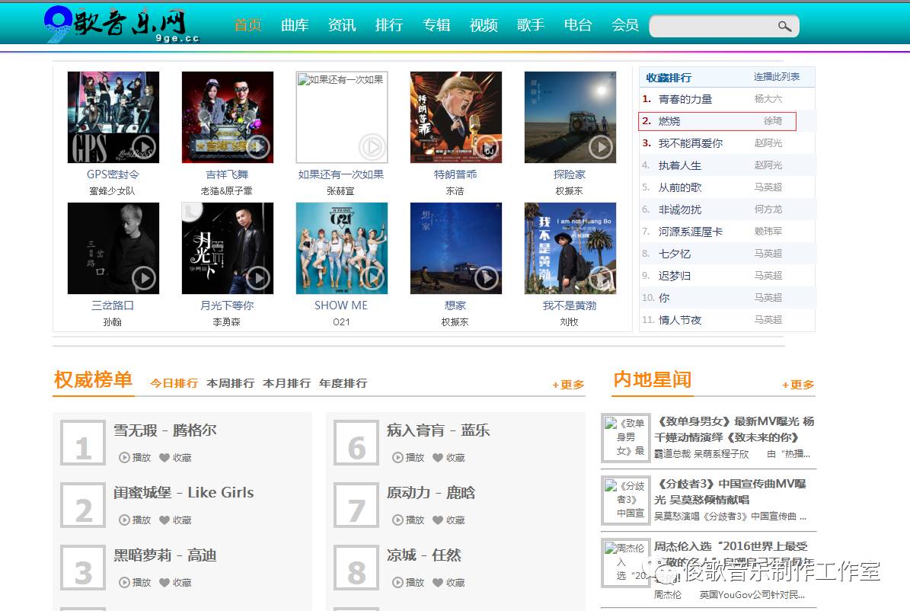
Task: Open the song title 雪无瑕 - 腾格尔
Action: (x=164, y=430)
